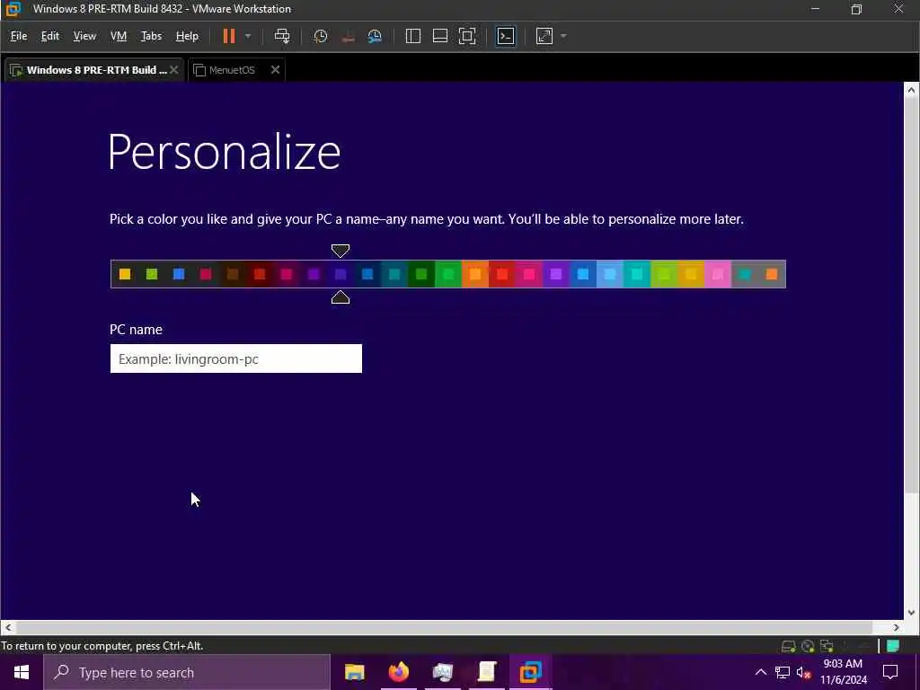Open the Edit menu
920x690 pixels.
(x=50, y=36)
